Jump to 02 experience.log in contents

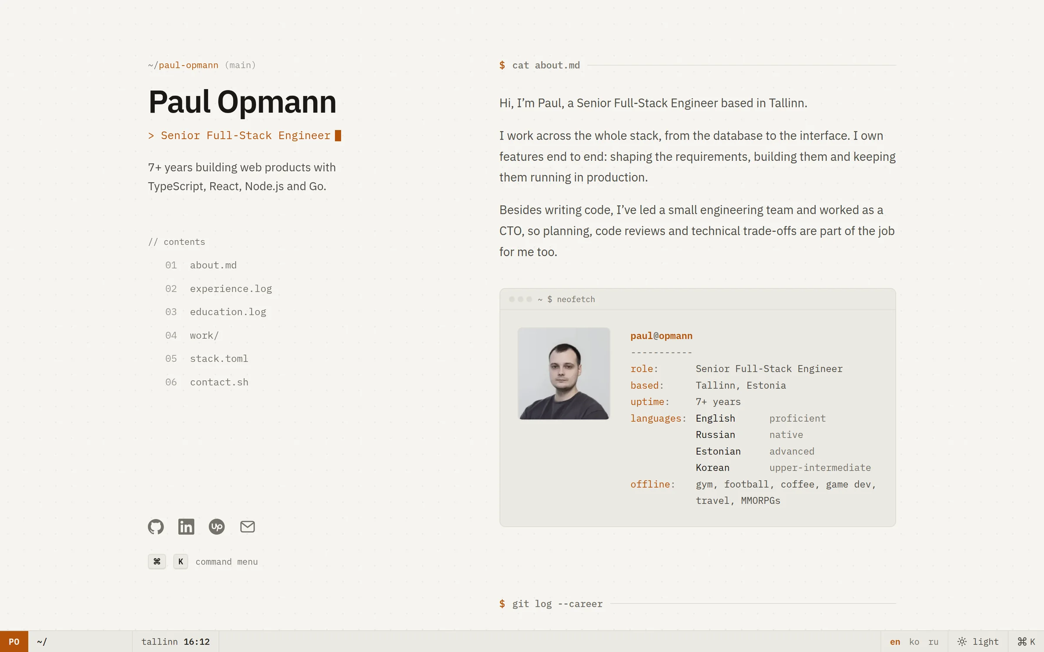coord(218,289)
